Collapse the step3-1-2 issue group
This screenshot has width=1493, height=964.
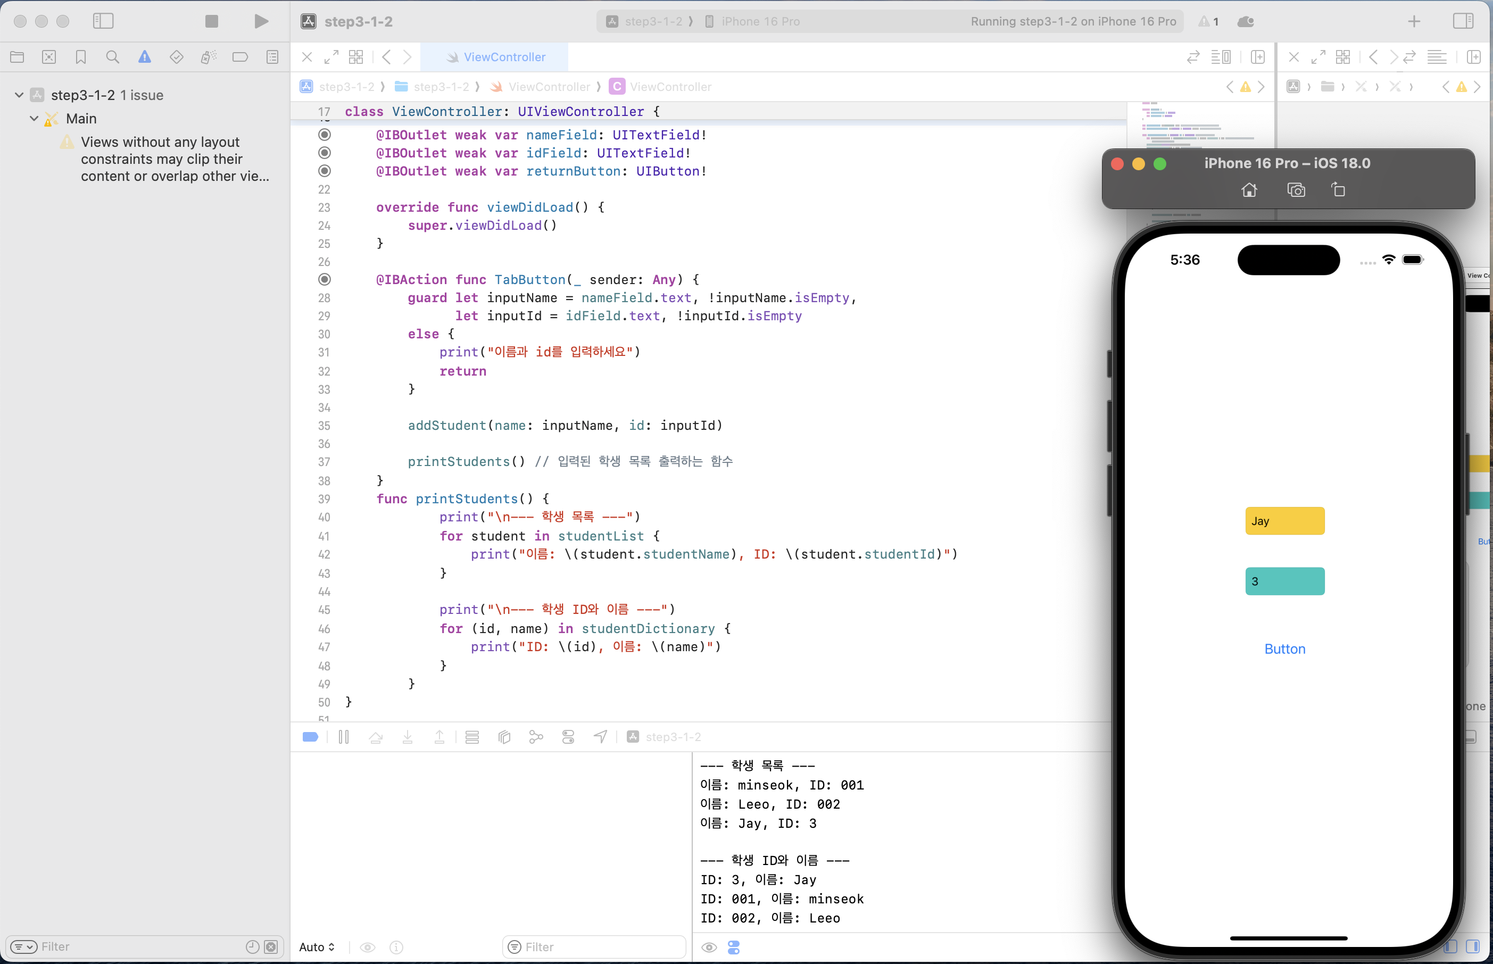point(19,95)
